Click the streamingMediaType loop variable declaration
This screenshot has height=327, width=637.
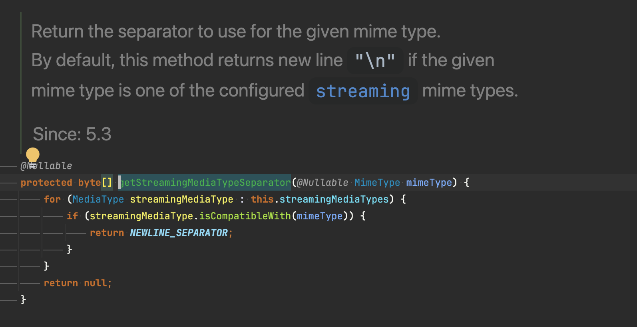tap(181, 199)
